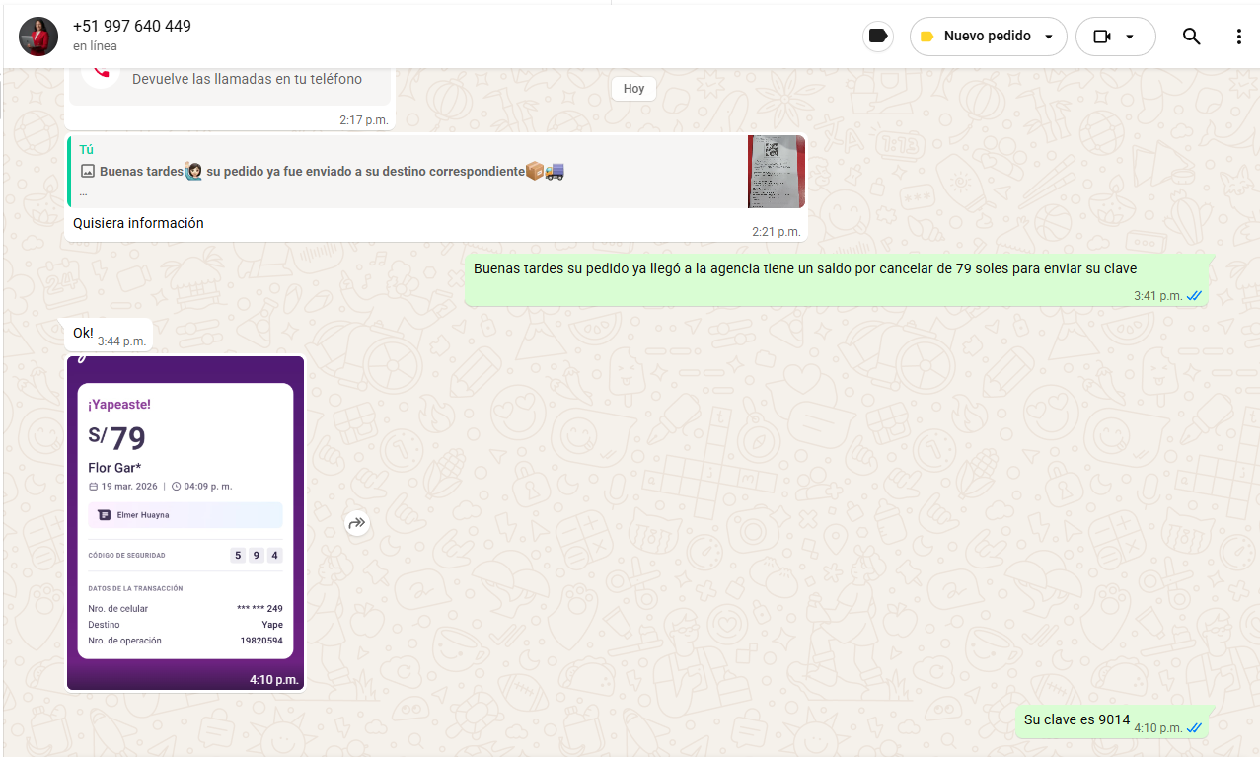Image resolution: width=1260 pixels, height=757 pixels.
Task: Open contact info for +51 997 640 449
Action: [132, 27]
